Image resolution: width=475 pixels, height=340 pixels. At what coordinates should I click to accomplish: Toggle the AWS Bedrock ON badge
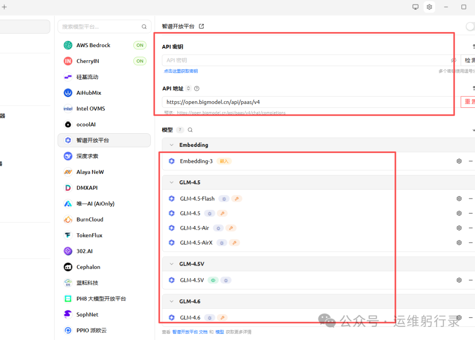click(140, 45)
